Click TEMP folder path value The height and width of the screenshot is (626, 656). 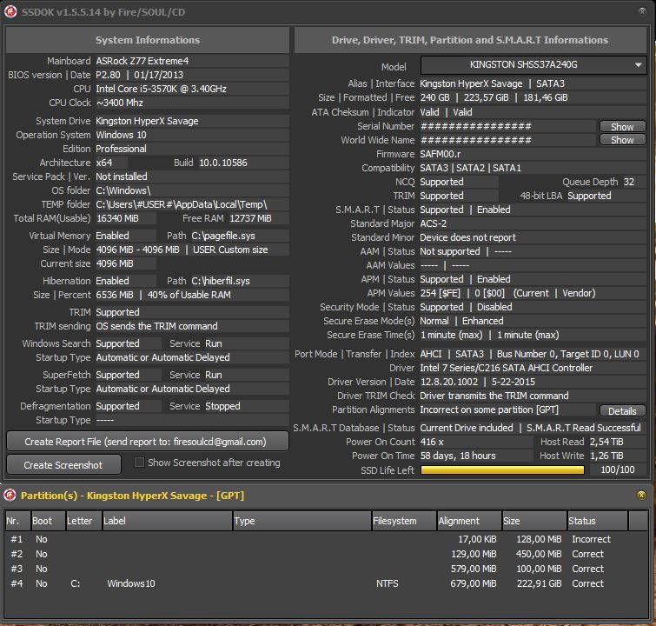(x=181, y=204)
